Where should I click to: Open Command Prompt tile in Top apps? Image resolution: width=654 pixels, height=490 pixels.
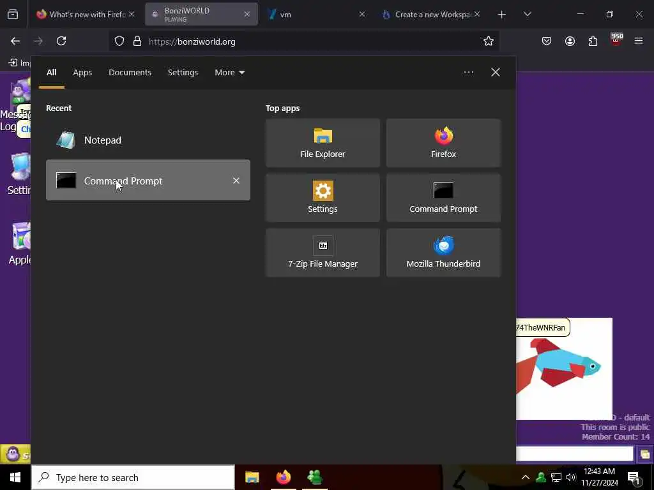point(443,198)
